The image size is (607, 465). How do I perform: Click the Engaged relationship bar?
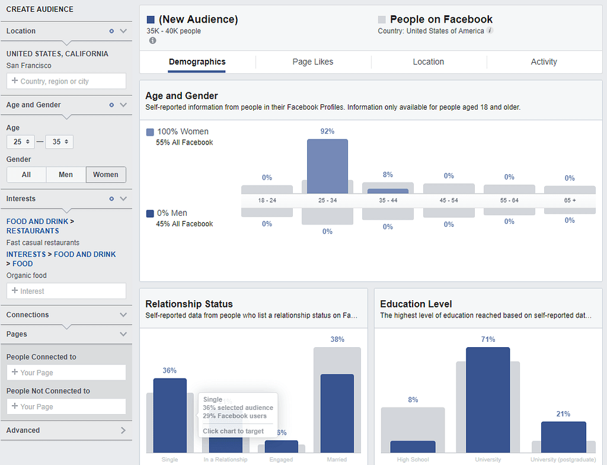tap(282, 447)
